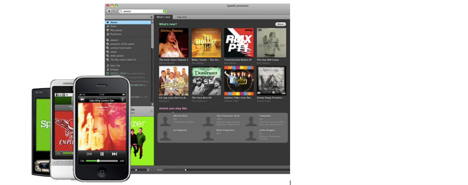The height and width of the screenshot is (185, 468).
Task: Click The Early Years Volume 1 title
Action: pos(174,60)
